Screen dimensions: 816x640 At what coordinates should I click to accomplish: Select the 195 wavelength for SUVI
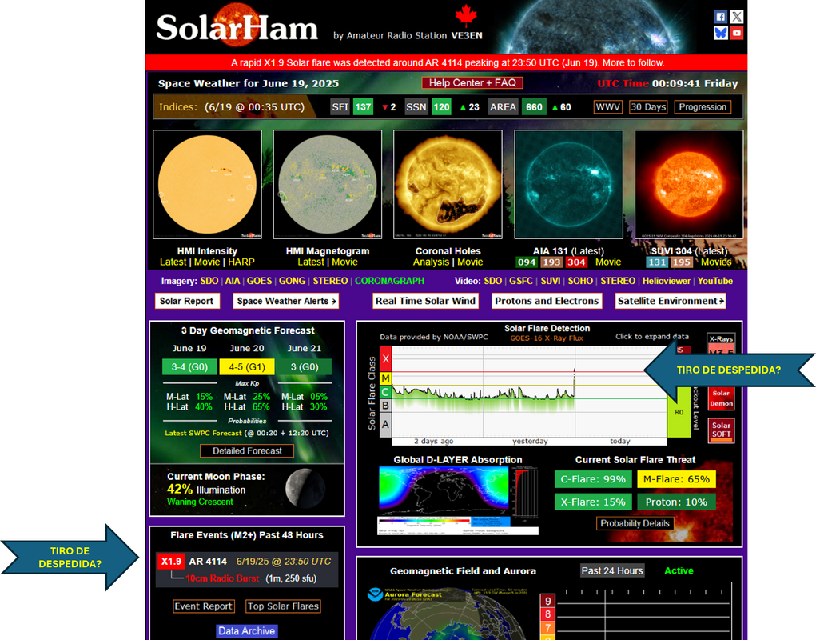coord(682,262)
